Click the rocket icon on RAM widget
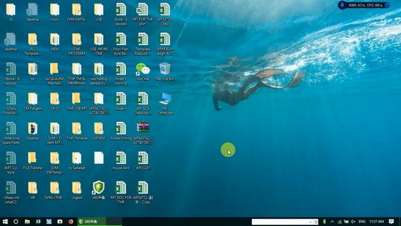Screen dimensions: 401x226 coord(342,5)
